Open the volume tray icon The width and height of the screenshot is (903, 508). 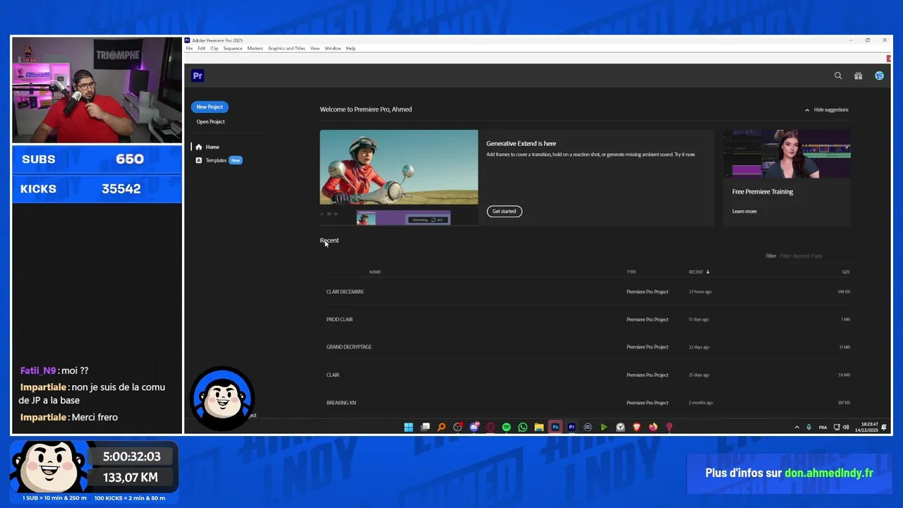(846, 427)
